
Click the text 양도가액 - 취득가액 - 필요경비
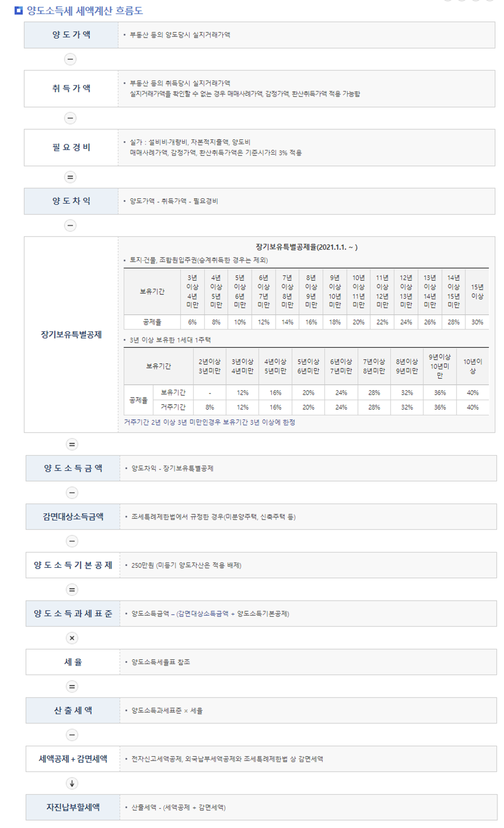[x=174, y=201]
